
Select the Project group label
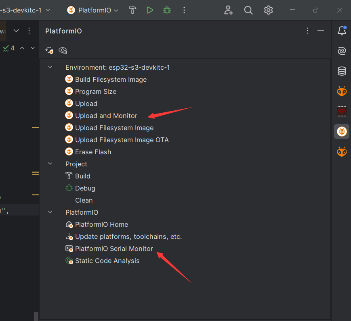(x=76, y=164)
